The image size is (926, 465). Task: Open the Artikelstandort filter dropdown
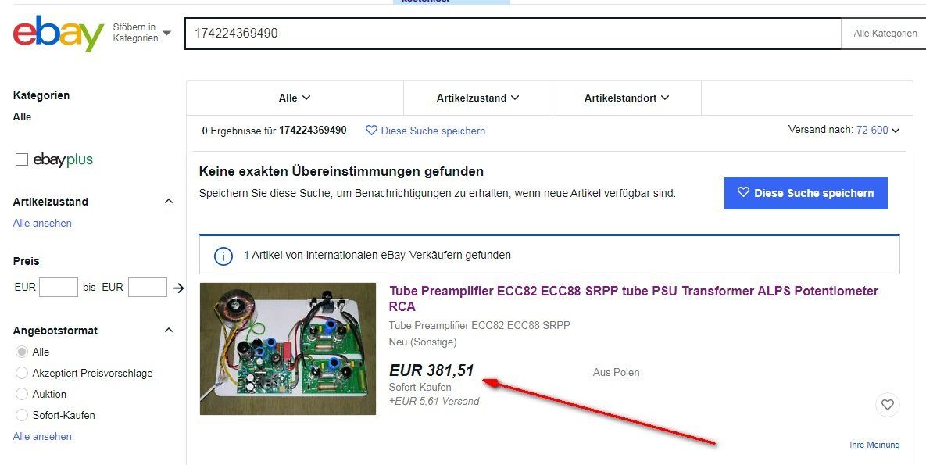[x=627, y=98]
